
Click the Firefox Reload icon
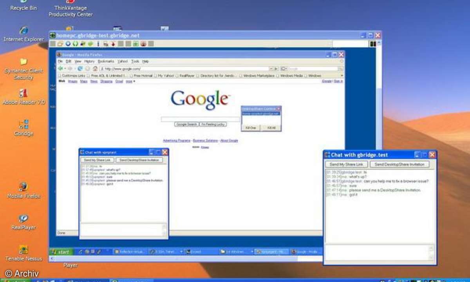pyautogui.click(x=80, y=69)
